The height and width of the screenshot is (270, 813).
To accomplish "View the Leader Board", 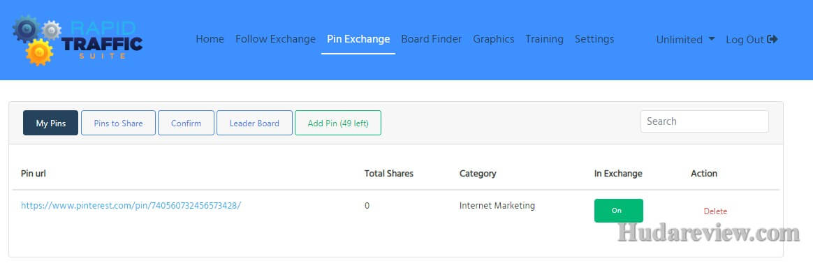I will coord(254,123).
